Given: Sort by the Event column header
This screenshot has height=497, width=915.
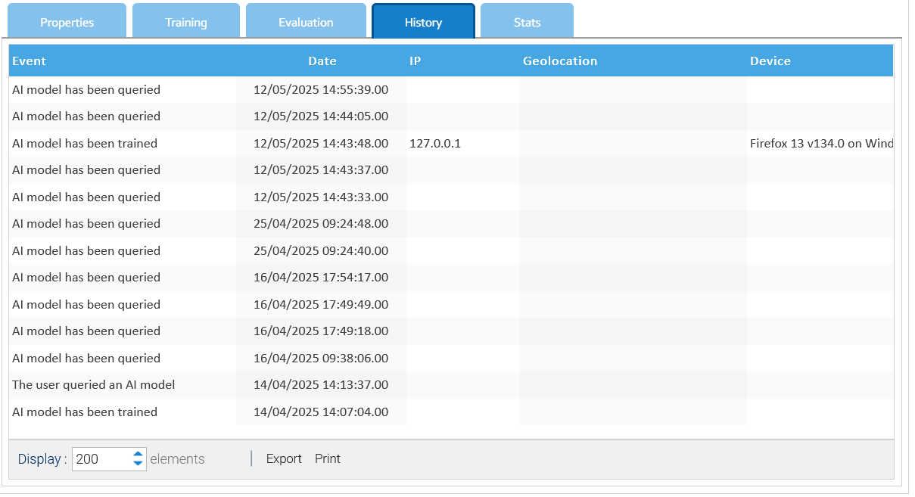Looking at the screenshot, I should tap(30, 61).
